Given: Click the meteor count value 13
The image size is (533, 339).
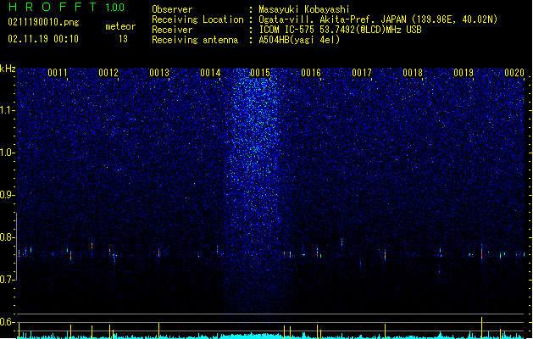Looking at the screenshot, I should point(123,39).
